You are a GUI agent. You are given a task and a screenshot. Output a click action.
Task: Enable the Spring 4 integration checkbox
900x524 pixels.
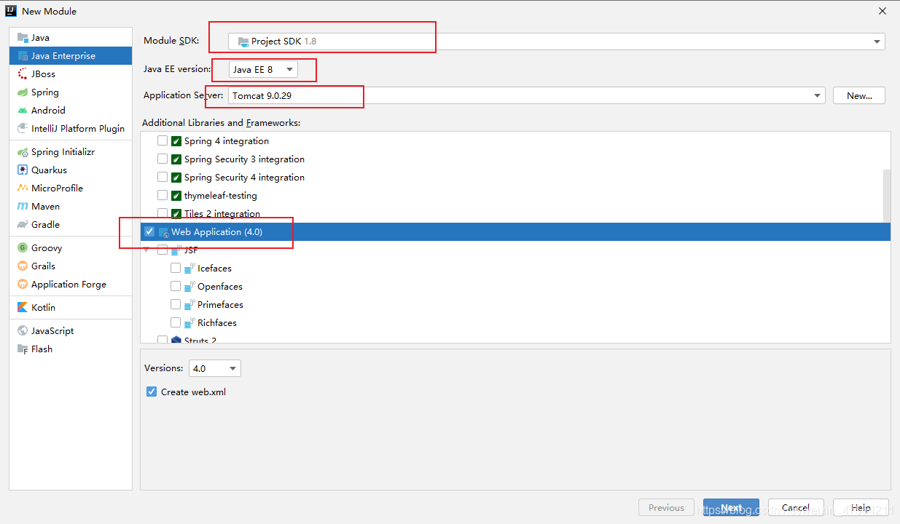(x=163, y=140)
